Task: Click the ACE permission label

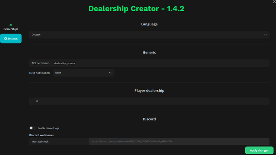Action: pos(40,63)
